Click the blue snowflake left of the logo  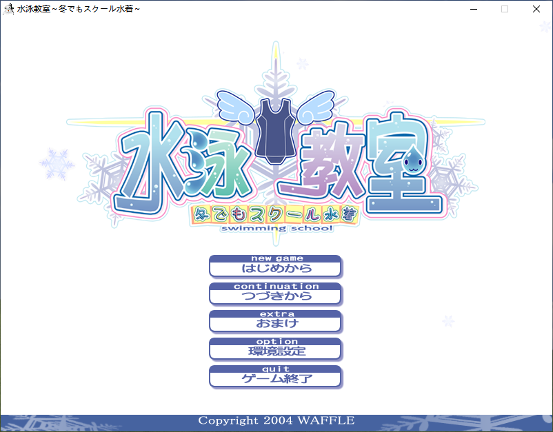[x=57, y=165]
